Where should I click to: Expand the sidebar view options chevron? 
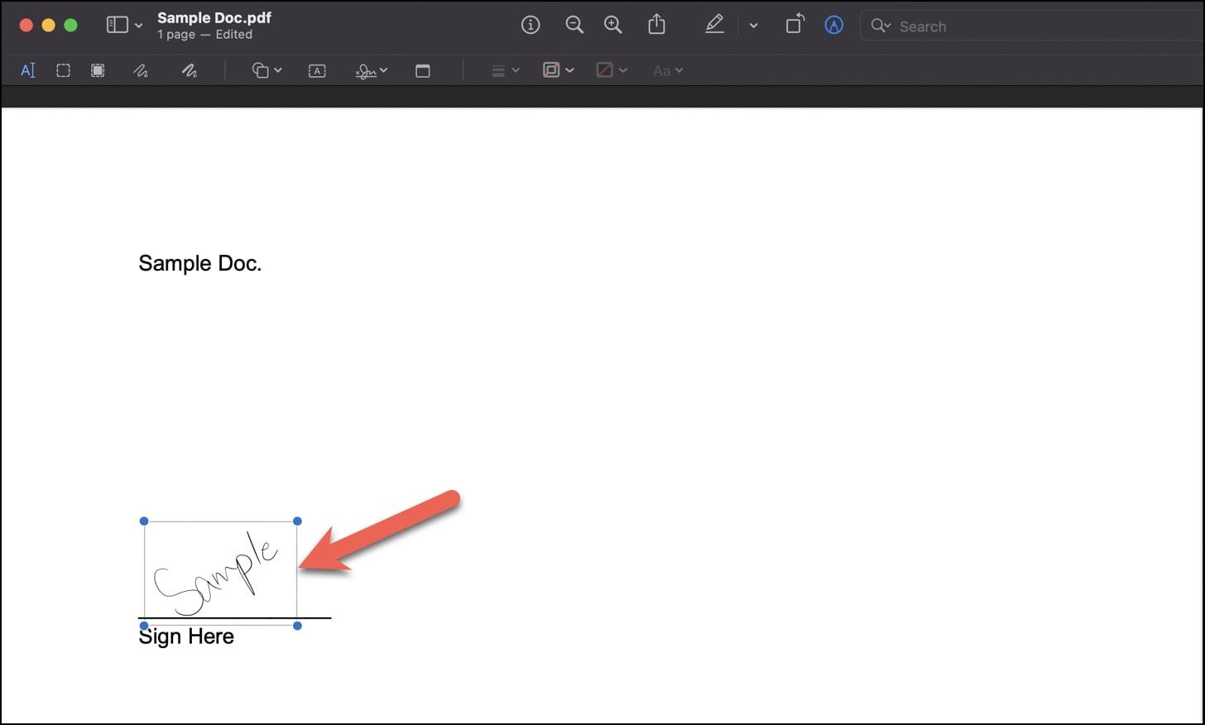138,25
